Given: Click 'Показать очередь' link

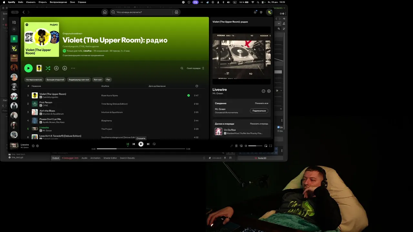Looking at the screenshot, I should point(259,124).
